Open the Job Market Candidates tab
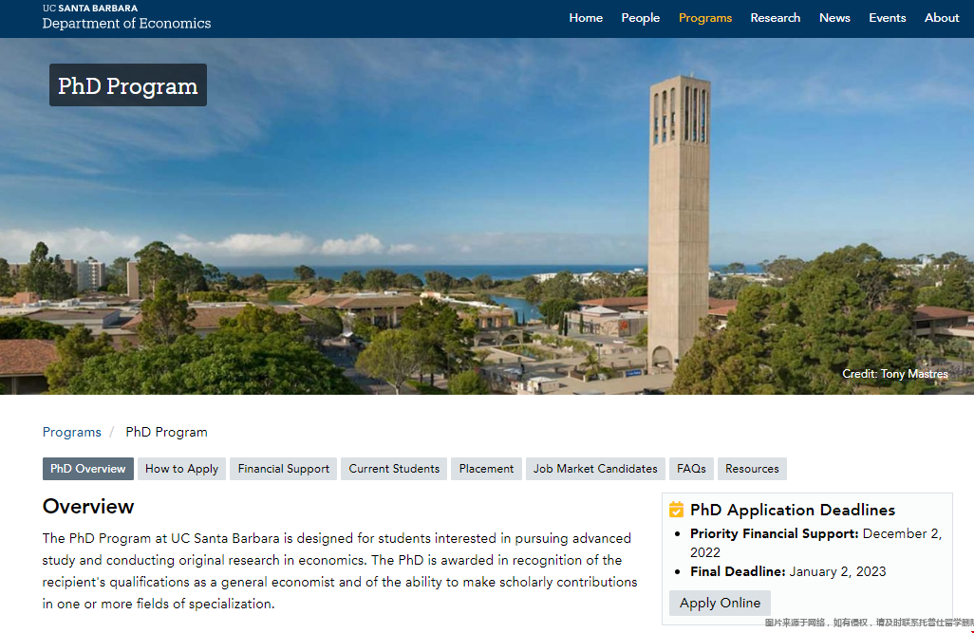 [x=595, y=469]
